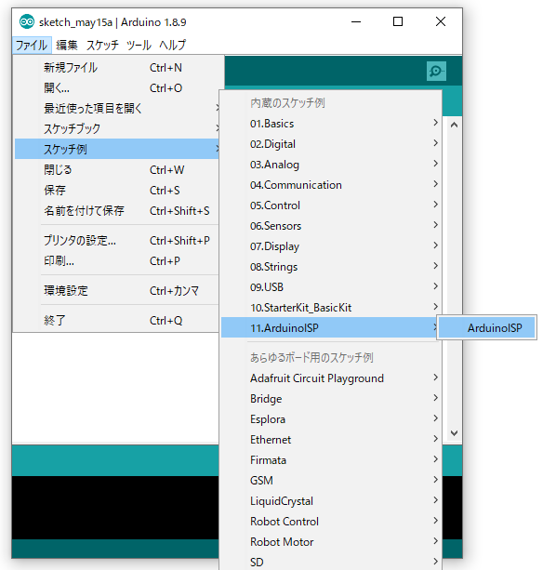Click the Arduino logo in the title bar
Screen dimensions: 556x570
[27, 21]
